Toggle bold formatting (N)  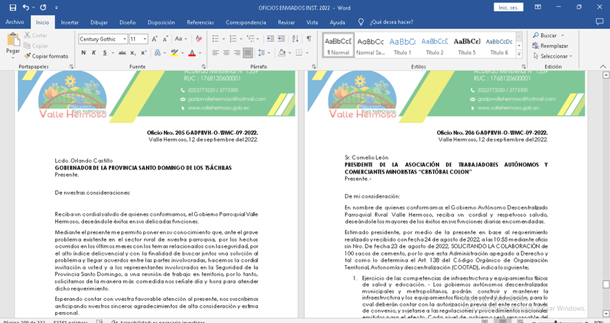tap(83, 53)
